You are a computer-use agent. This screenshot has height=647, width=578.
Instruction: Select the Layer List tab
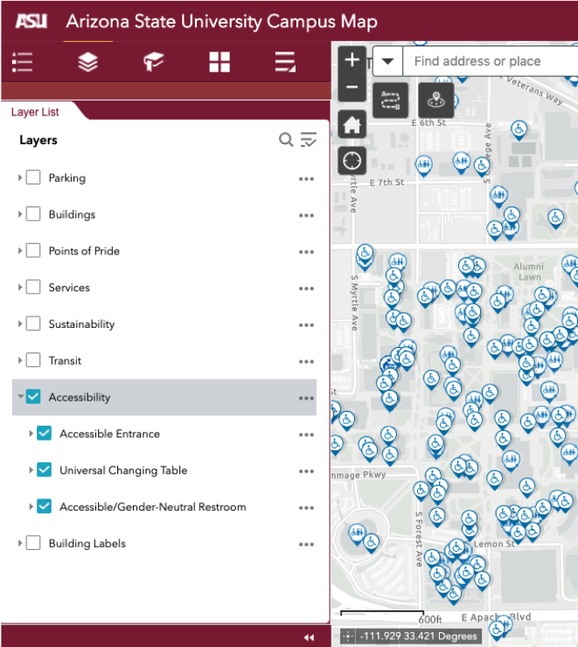(x=35, y=112)
